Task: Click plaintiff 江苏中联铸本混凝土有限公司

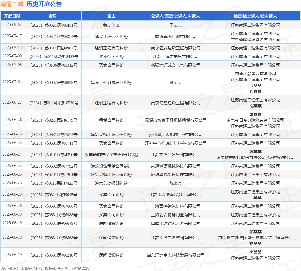Action: (x=176, y=195)
